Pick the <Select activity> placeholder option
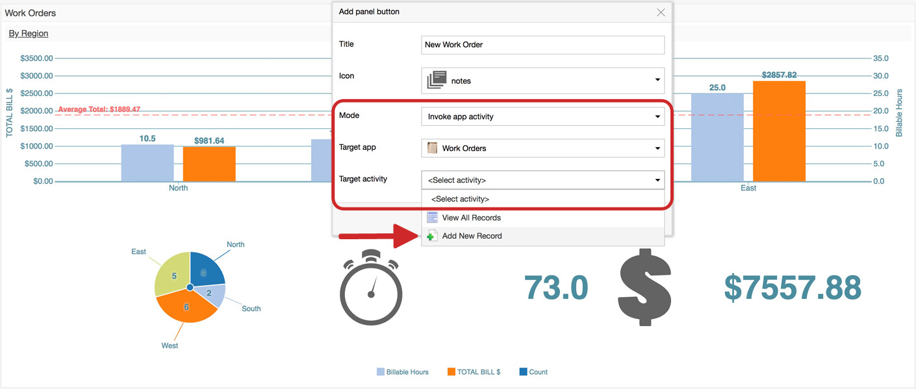This screenshot has width=916, height=389. coord(460,199)
